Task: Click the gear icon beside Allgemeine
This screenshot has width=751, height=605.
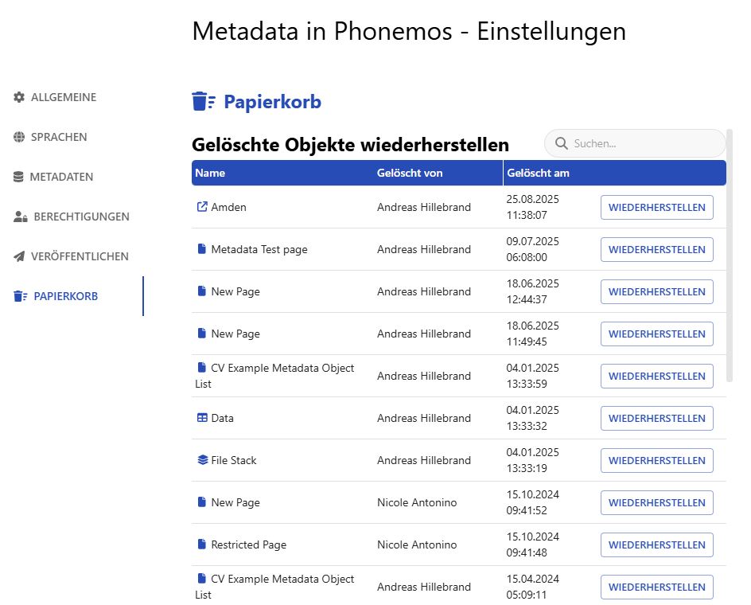Action: click(x=19, y=97)
